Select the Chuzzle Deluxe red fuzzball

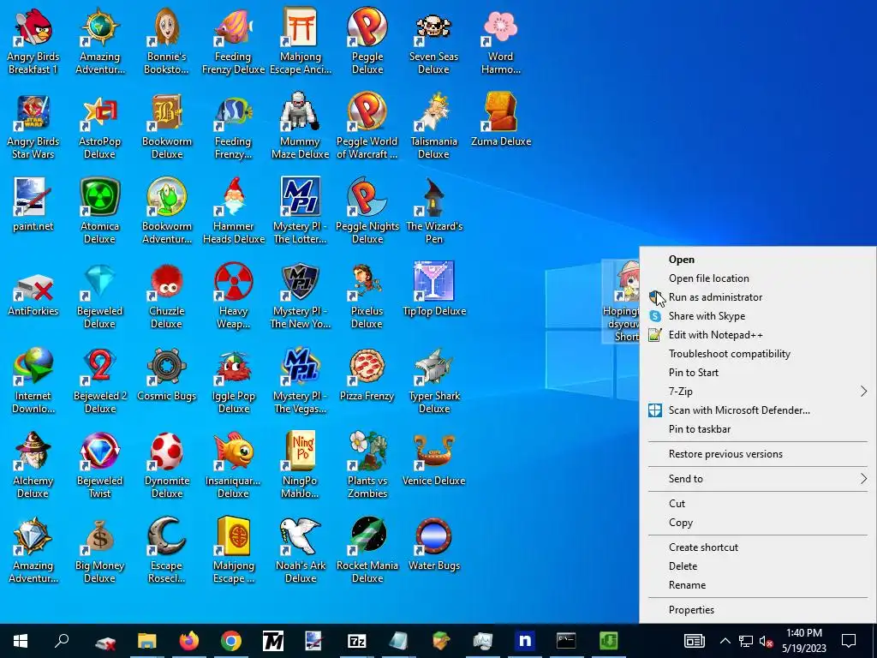167,282
